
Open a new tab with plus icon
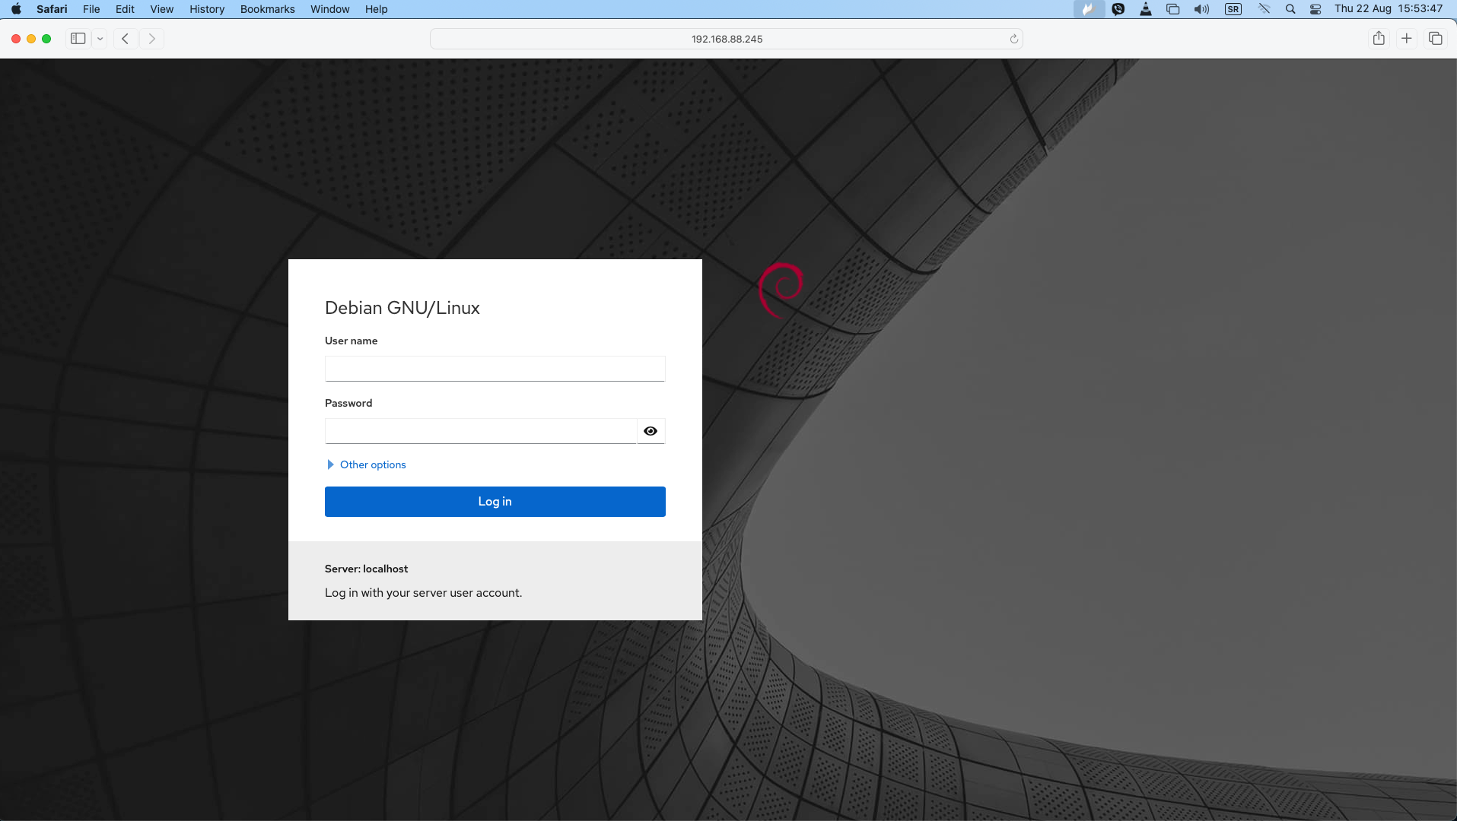click(x=1407, y=39)
